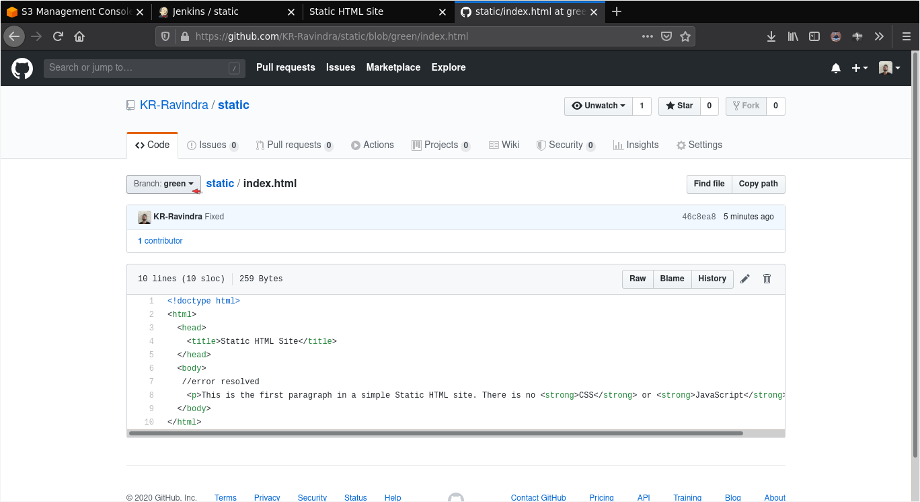Close the Jenkins / static tab
Image resolution: width=920 pixels, height=502 pixels.
pyautogui.click(x=291, y=11)
